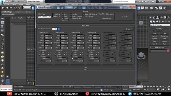The height and width of the screenshot is (96, 171).
Task: Select Drawers radio for Floor Unit Two
Action: click(56, 56)
